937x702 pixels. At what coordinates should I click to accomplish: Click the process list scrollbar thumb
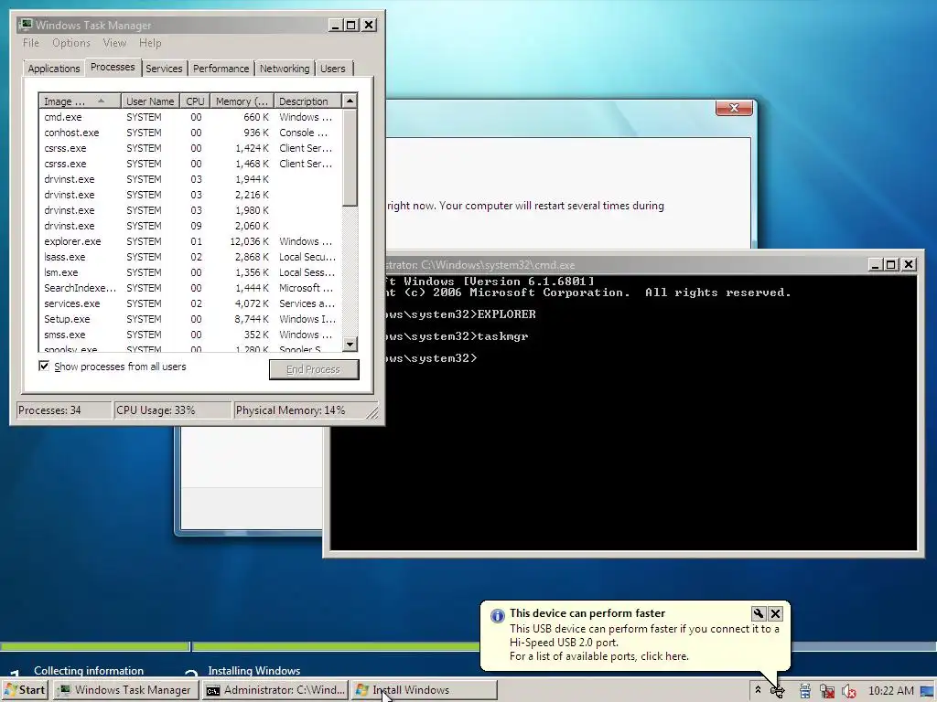350,157
